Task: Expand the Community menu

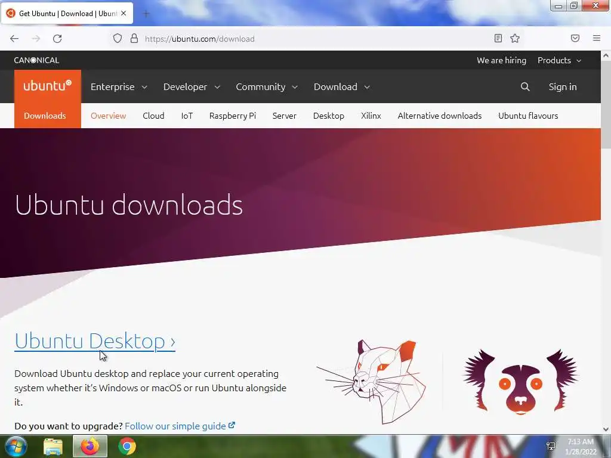Action: pos(267,87)
